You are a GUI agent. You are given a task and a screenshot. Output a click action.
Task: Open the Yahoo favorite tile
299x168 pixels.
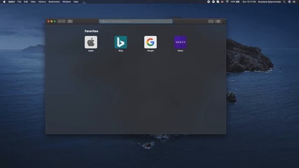click(x=180, y=42)
